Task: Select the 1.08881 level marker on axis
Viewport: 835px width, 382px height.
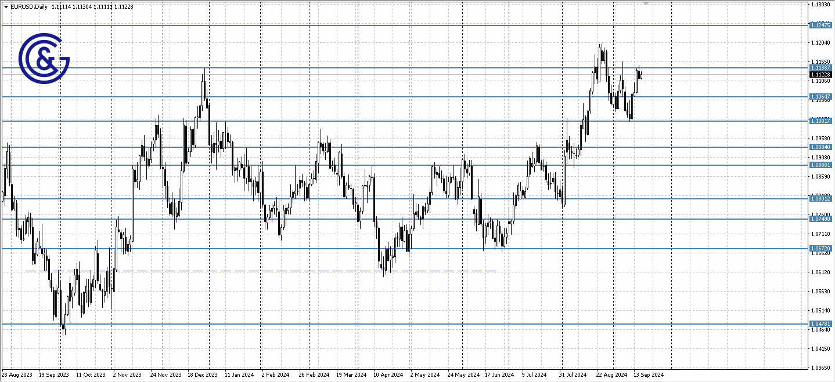Action: 821,165
